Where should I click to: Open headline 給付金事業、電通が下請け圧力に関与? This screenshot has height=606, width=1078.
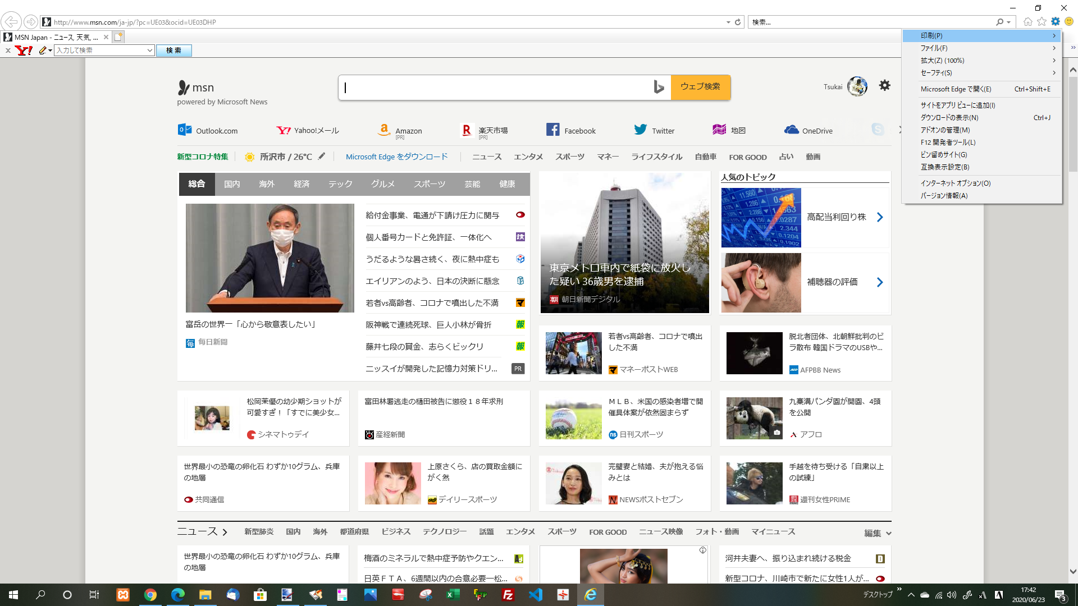point(432,215)
